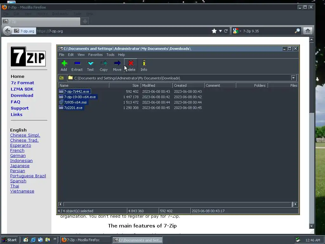Open the File menu in 7-Zip
Screen dimensions: 325x244
coord(62,55)
